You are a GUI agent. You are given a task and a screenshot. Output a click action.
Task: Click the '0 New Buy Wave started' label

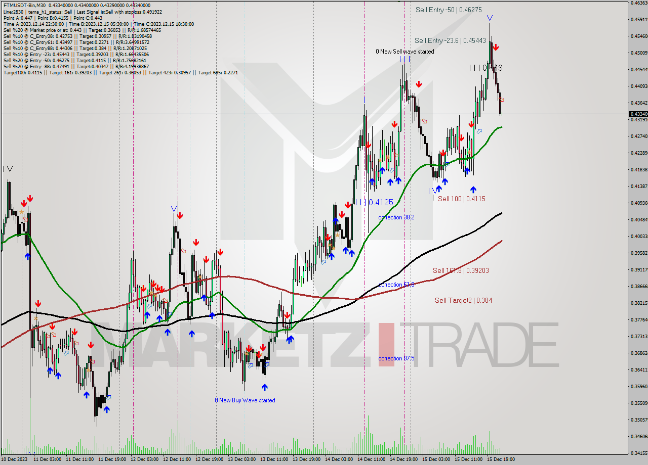(x=245, y=400)
